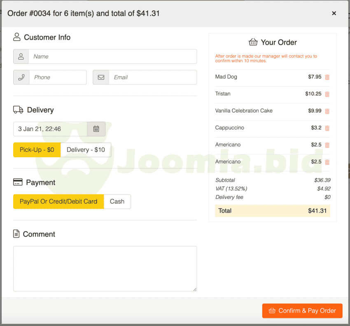Open the calendar date picker icon
Viewport: 350px width, 326px height.
click(x=96, y=129)
